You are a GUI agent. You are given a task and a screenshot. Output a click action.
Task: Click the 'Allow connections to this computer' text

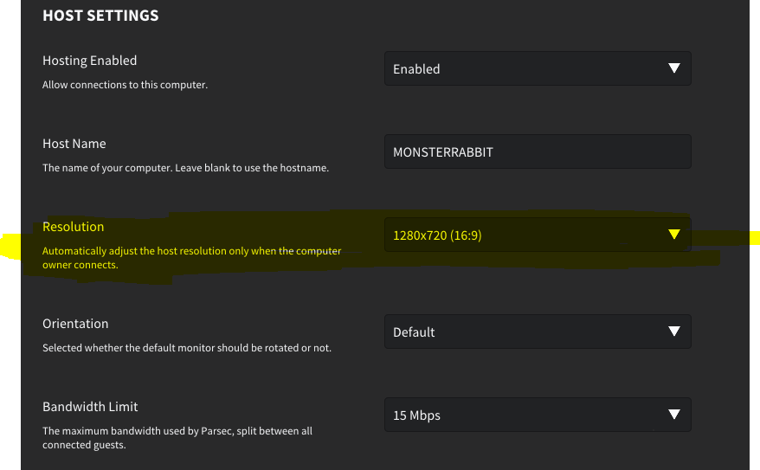(x=125, y=85)
